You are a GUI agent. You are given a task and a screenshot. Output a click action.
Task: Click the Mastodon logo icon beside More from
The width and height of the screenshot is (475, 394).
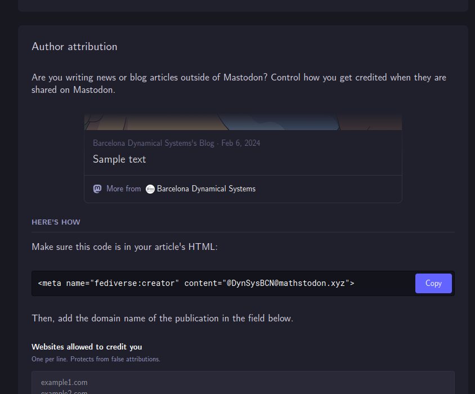tap(97, 189)
